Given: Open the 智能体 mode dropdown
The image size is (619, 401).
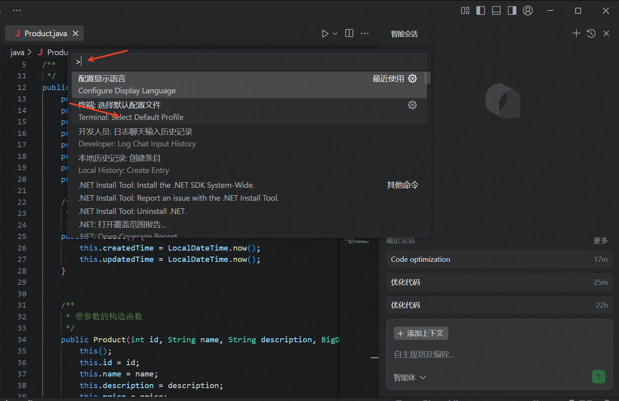Looking at the screenshot, I should 410,378.
